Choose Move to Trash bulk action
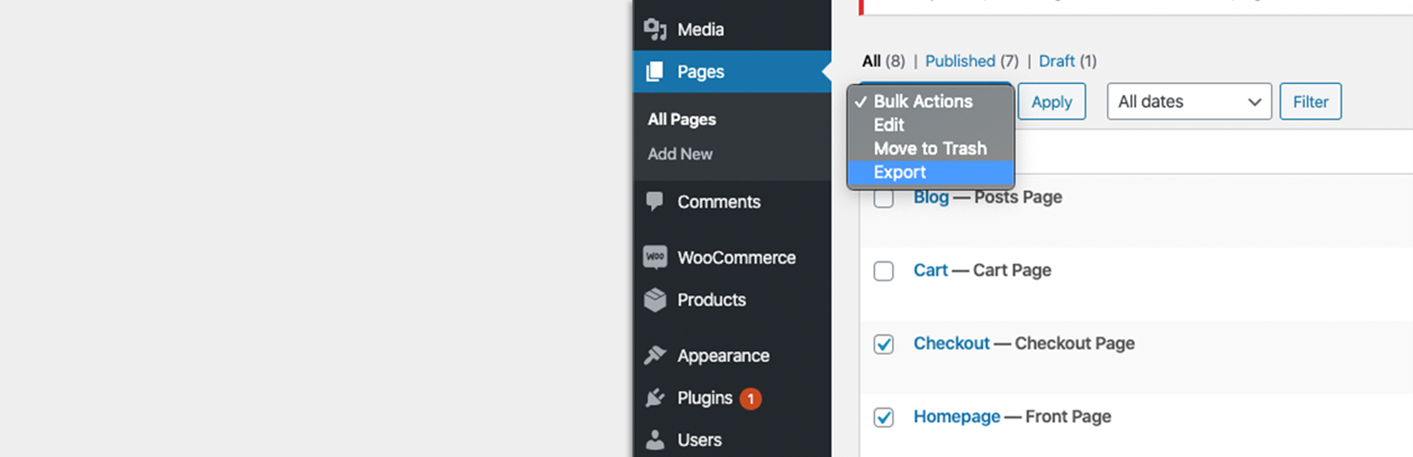Viewport: 1413px width, 457px height. (x=931, y=149)
